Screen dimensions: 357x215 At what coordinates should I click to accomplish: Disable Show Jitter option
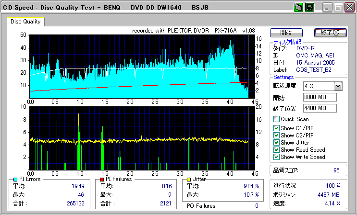coord(276,142)
